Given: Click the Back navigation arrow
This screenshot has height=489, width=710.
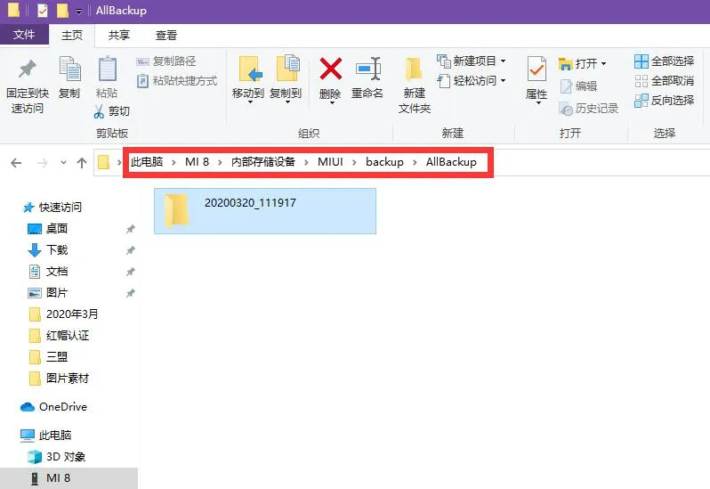Looking at the screenshot, I should click(x=16, y=163).
